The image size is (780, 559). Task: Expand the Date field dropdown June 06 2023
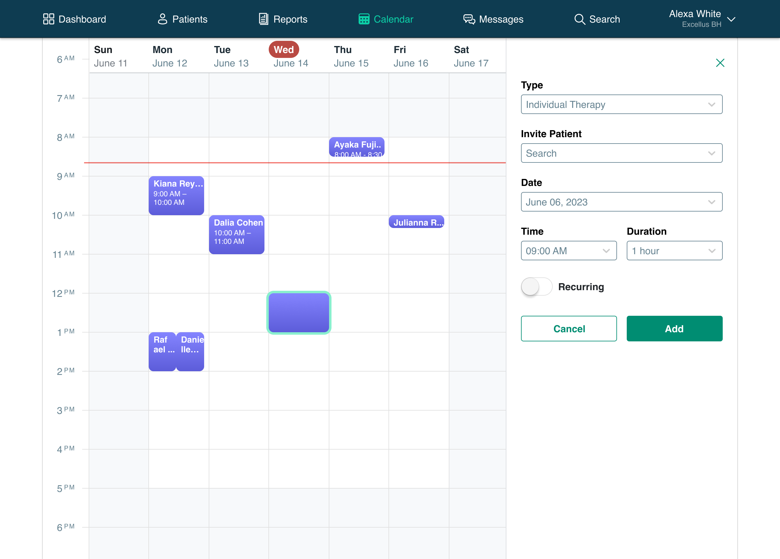click(622, 202)
